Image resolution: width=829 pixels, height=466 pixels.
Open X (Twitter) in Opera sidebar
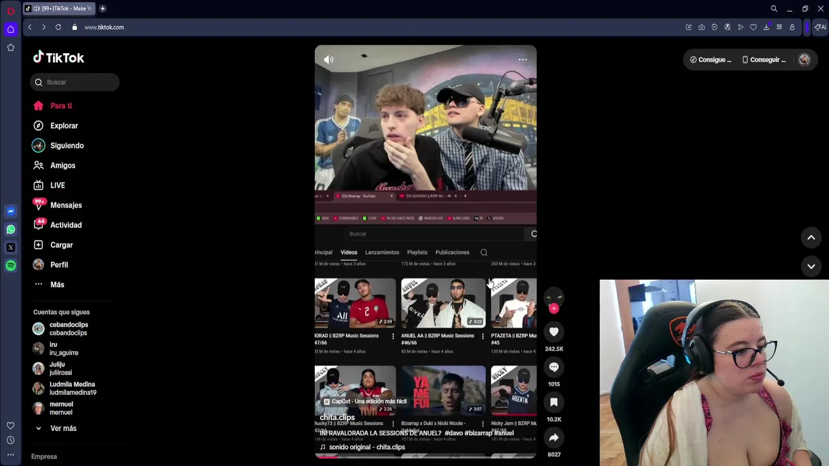pos(10,247)
